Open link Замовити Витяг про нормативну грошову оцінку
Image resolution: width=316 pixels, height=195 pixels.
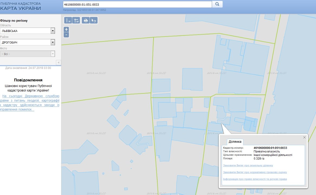coord(255,172)
